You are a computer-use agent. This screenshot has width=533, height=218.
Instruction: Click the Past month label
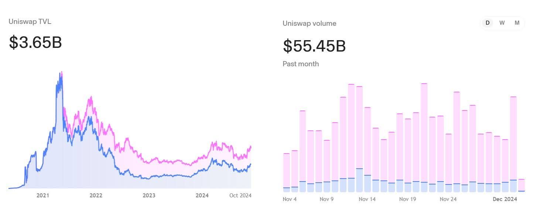click(x=301, y=64)
